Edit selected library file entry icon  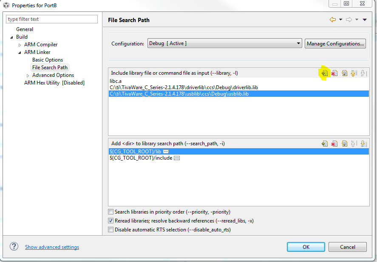345,73
